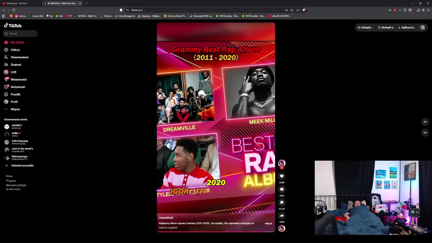Open Gomorra (Serial TV) bookmark
The width and height of the screenshot is (432, 243).
175,16
